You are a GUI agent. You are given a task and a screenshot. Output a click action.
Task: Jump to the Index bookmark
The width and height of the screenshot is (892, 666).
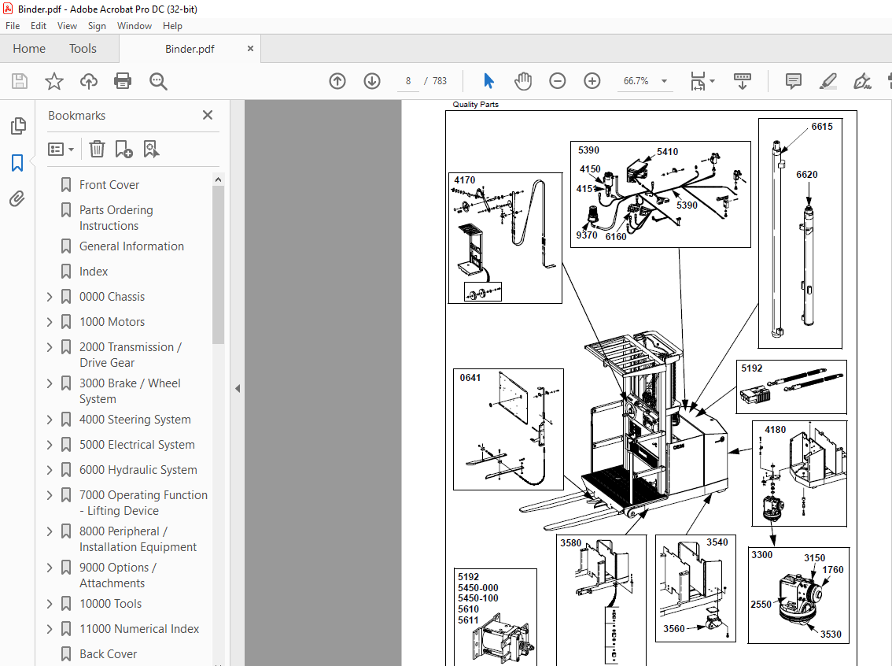94,271
